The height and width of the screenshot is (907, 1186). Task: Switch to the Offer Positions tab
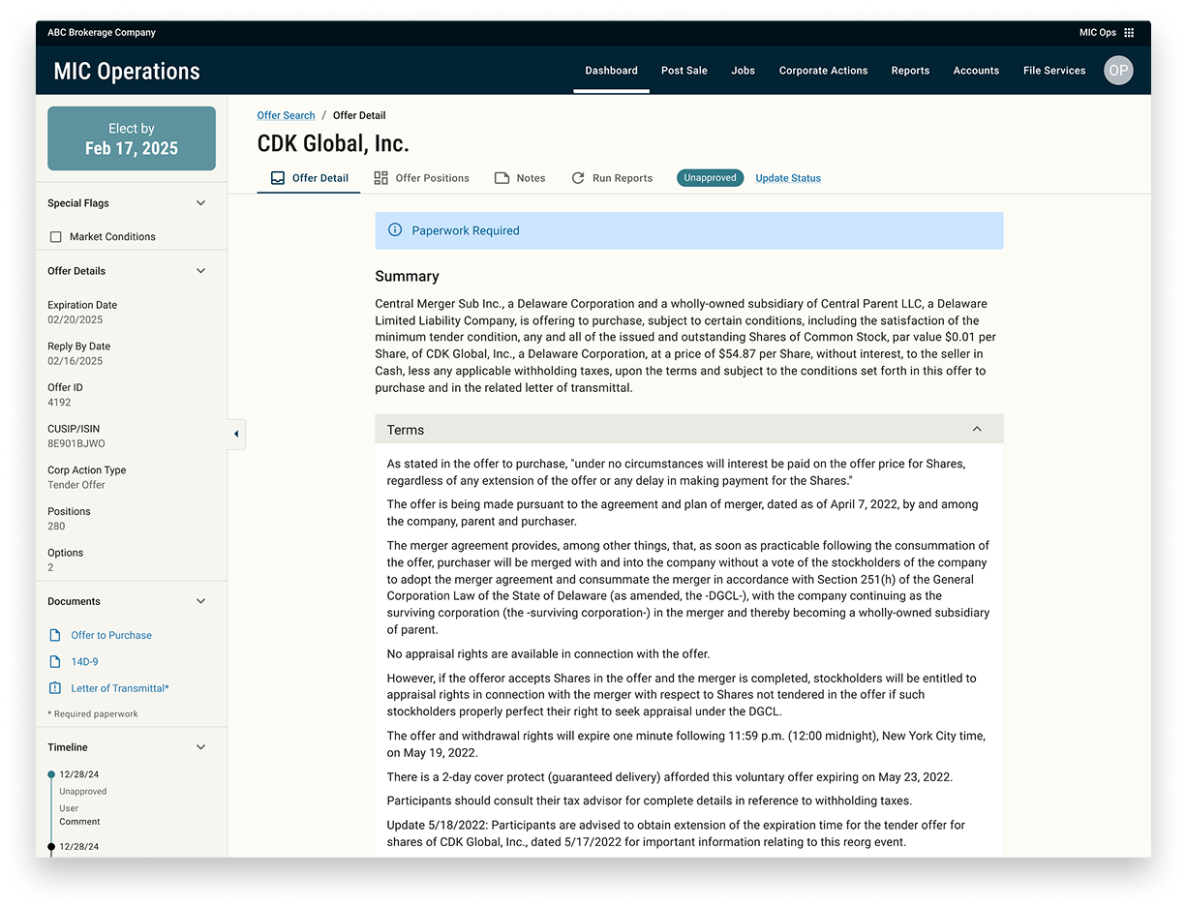(x=422, y=178)
